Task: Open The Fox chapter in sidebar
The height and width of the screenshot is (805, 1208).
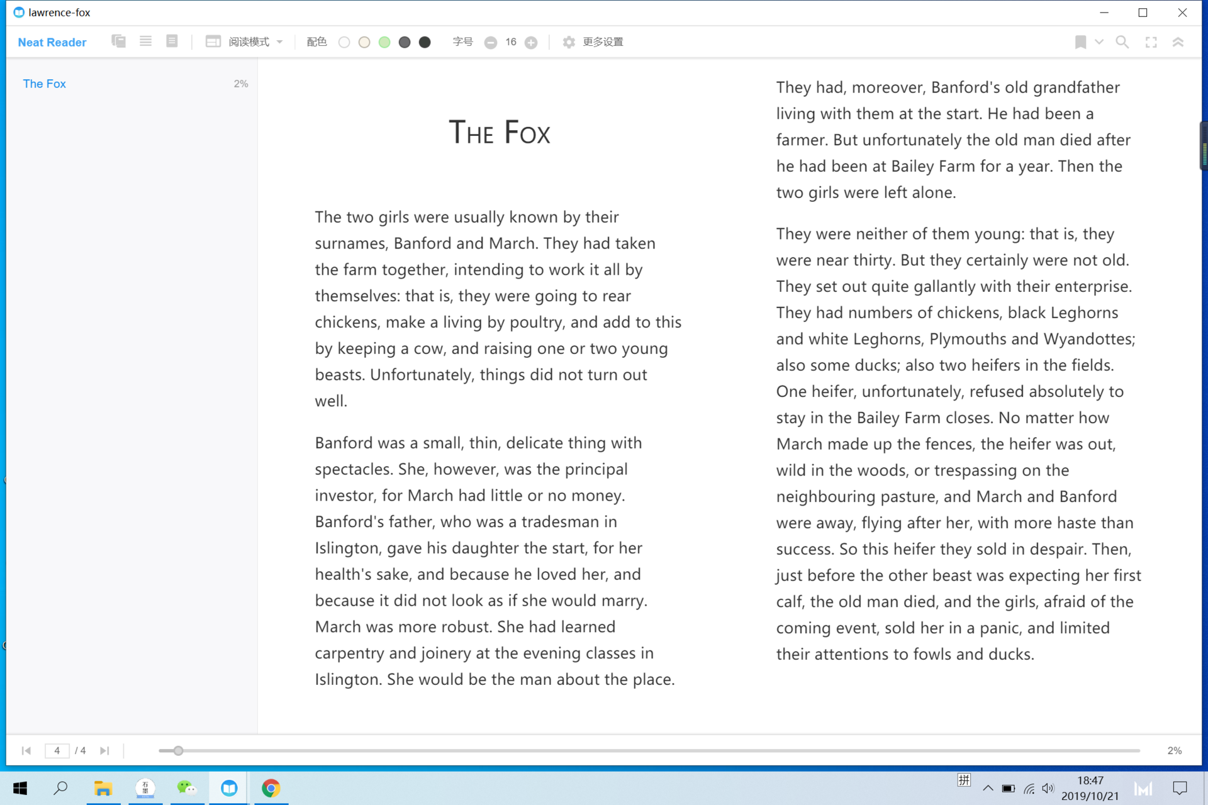Action: (44, 84)
